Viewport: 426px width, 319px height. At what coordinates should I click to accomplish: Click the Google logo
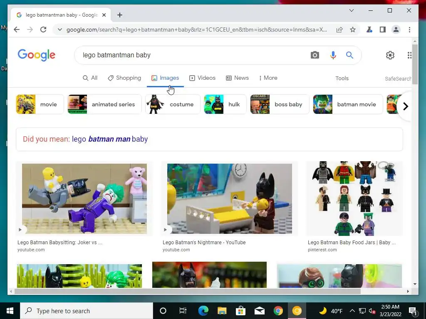(x=37, y=55)
